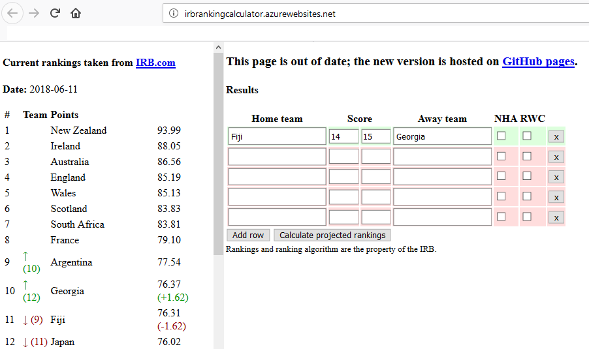589x349 pixels.
Task: Click the fourth row's second score field
Action: click(x=375, y=197)
